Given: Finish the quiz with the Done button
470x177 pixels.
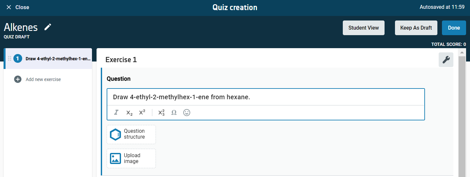Looking at the screenshot, I should [454, 28].
